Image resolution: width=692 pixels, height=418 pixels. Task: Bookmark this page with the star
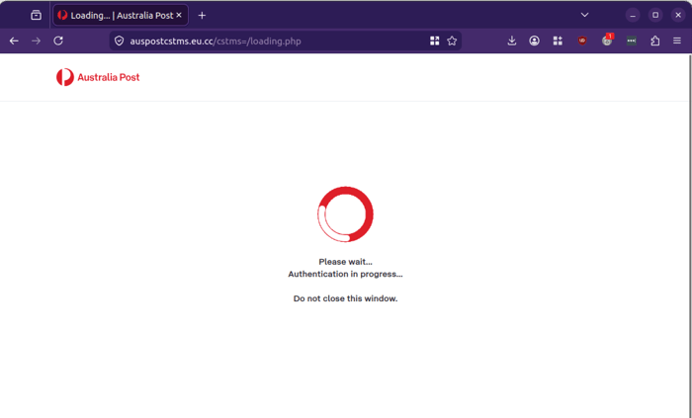click(x=452, y=41)
